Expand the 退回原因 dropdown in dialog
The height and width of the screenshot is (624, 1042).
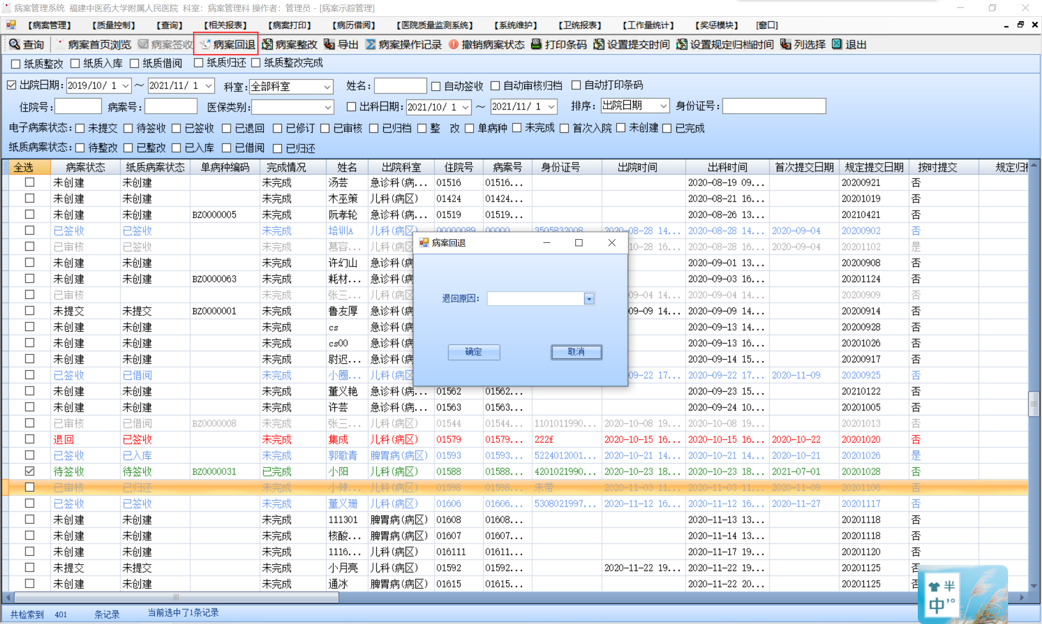589,299
